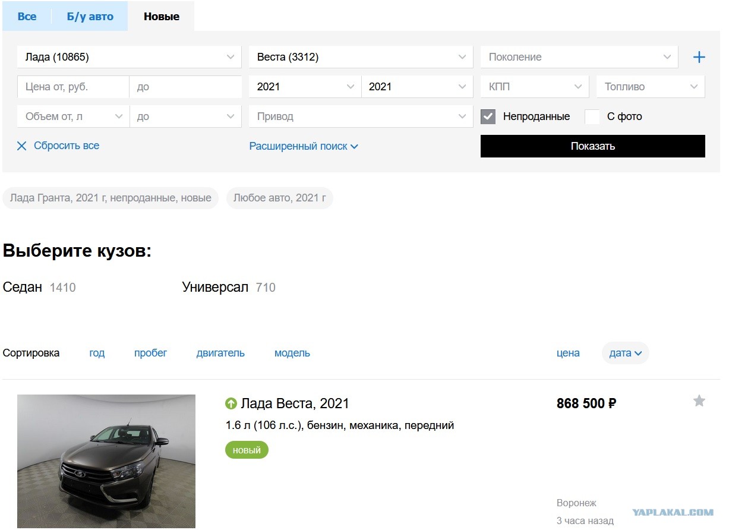Click the 3 часа назад timestamp
This screenshot has width=729, height=530.
pos(585,521)
